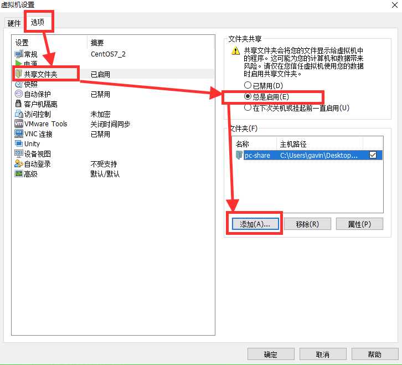Click the 取消 cancel button
The height and width of the screenshot is (365, 402).
click(323, 354)
